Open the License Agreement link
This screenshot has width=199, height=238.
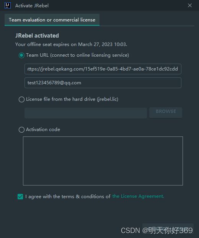click(138, 196)
